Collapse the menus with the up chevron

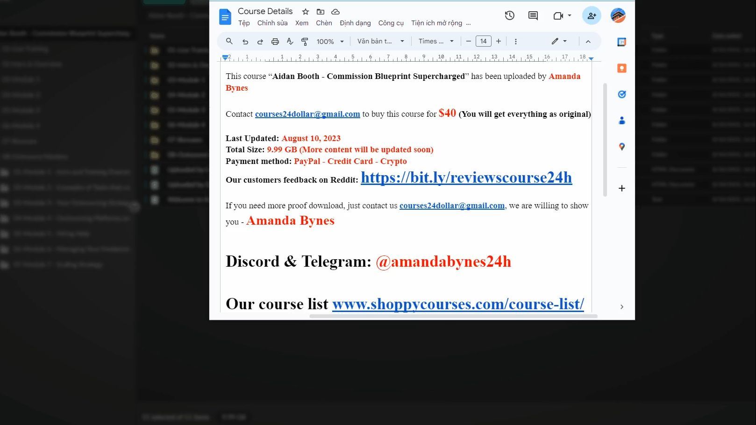(x=588, y=42)
